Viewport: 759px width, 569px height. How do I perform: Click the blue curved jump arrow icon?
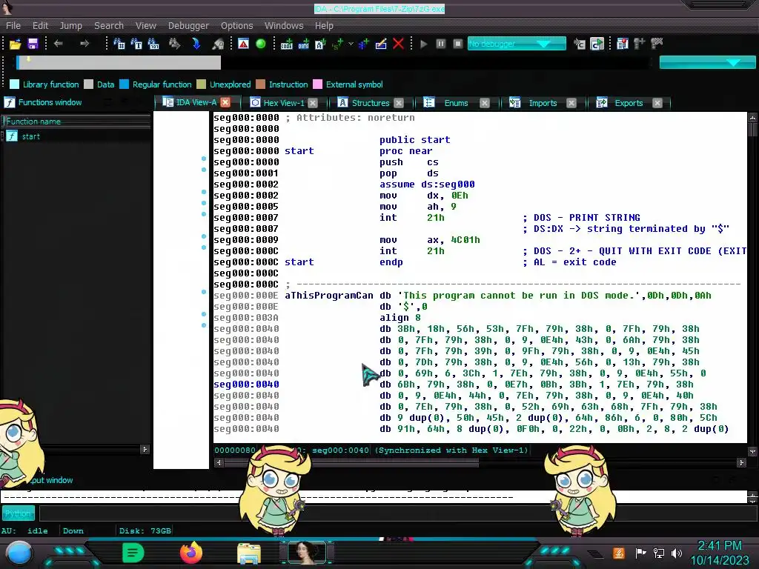(196, 44)
